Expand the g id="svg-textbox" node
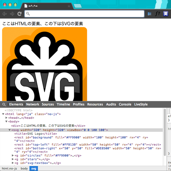The width and height of the screenshot is (171, 171). coord(13,163)
